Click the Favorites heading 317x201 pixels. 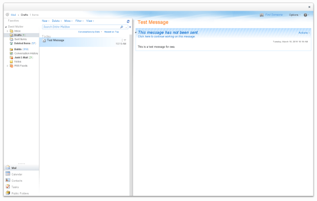[13, 20]
